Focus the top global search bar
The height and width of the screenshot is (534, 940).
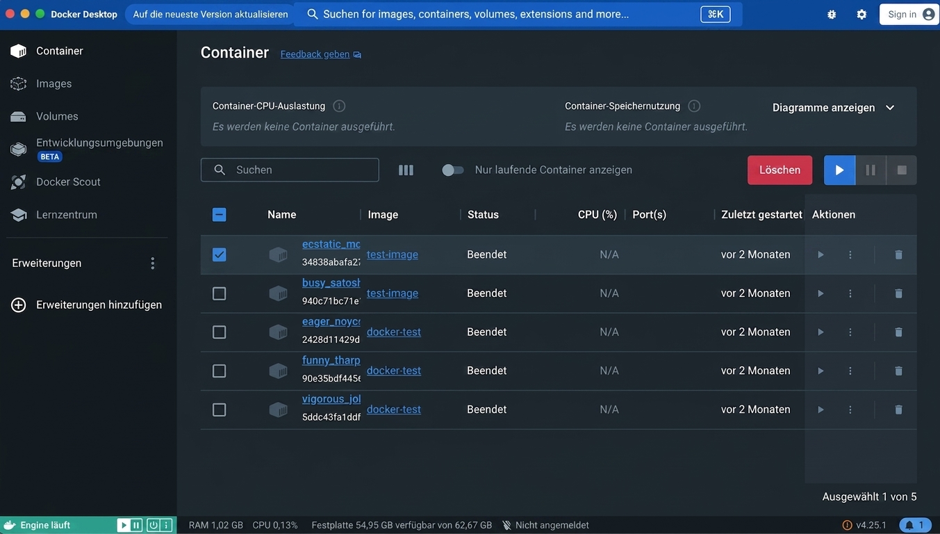pos(518,14)
